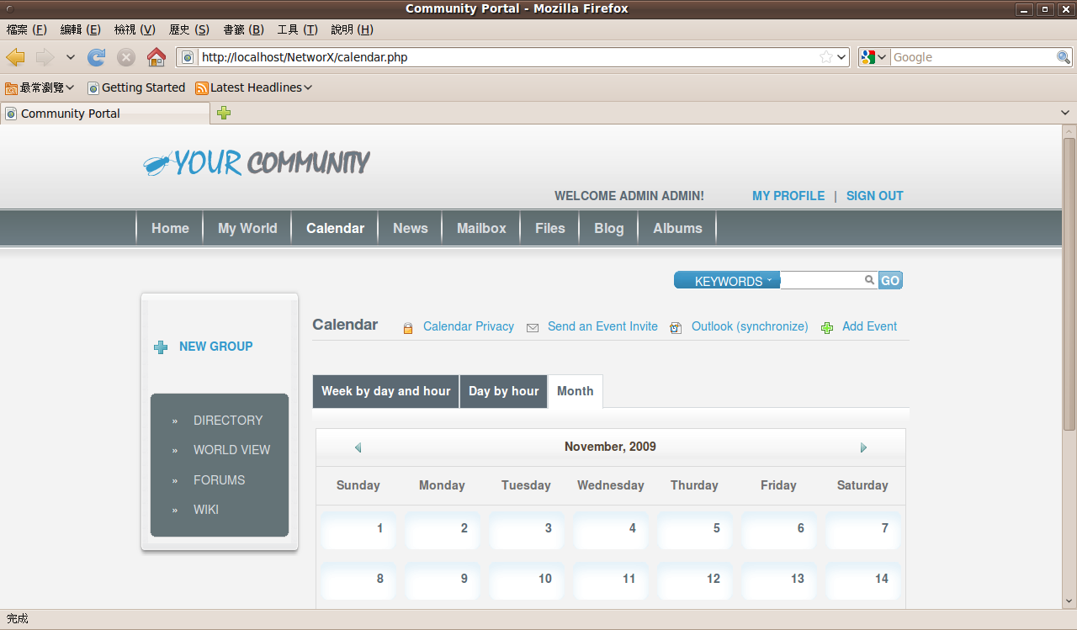The height and width of the screenshot is (630, 1077).
Task: Click the MY PROFILE link
Action: (788, 196)
